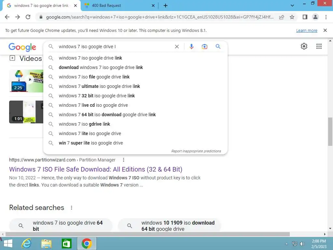Go forward with the browser arrow
Viewport: 333px width, 250px height.
(18, 17)
